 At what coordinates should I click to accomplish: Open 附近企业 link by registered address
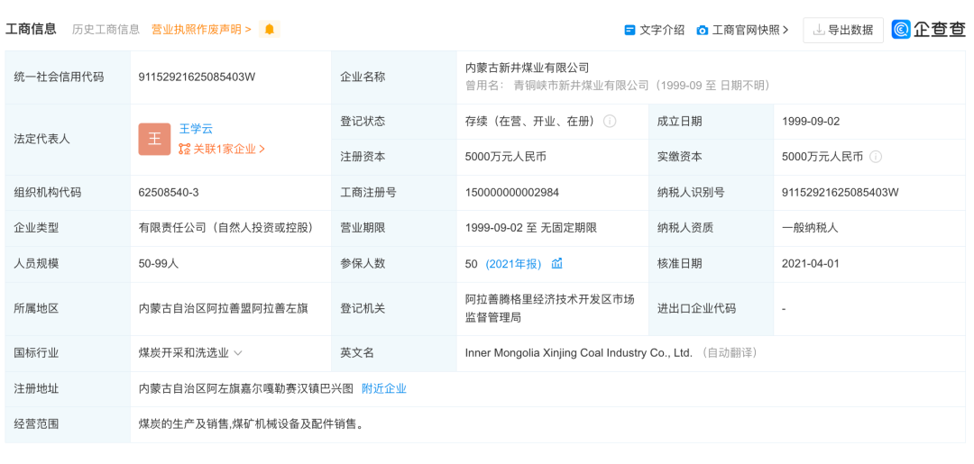pyautogui.click(x=384, y=389)
